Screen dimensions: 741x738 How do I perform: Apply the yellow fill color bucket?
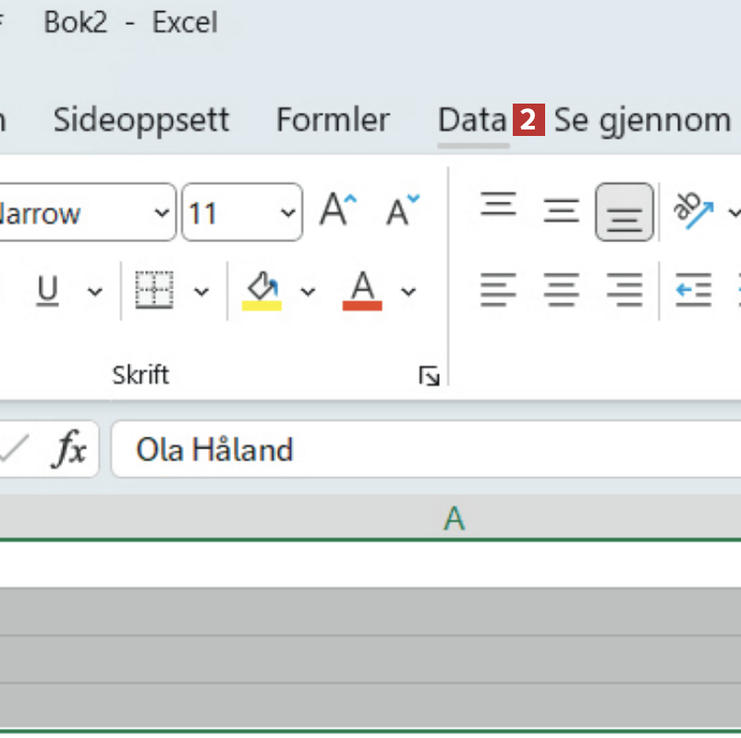click(x=262, y=290)
